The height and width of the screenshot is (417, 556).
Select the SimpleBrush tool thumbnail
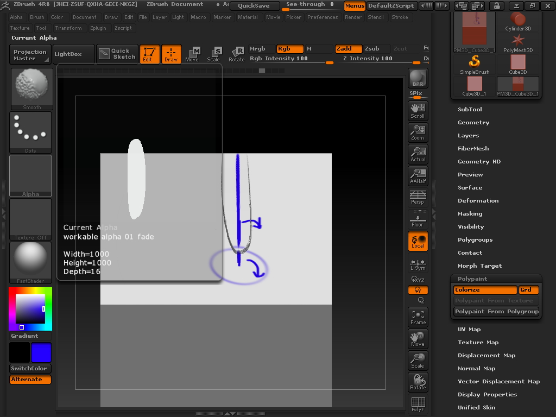tap(475, 64)
